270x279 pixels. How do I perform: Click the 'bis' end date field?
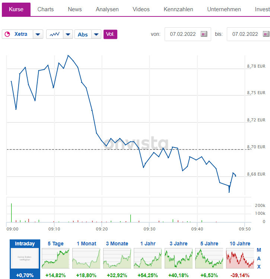[x=245, y=34]
